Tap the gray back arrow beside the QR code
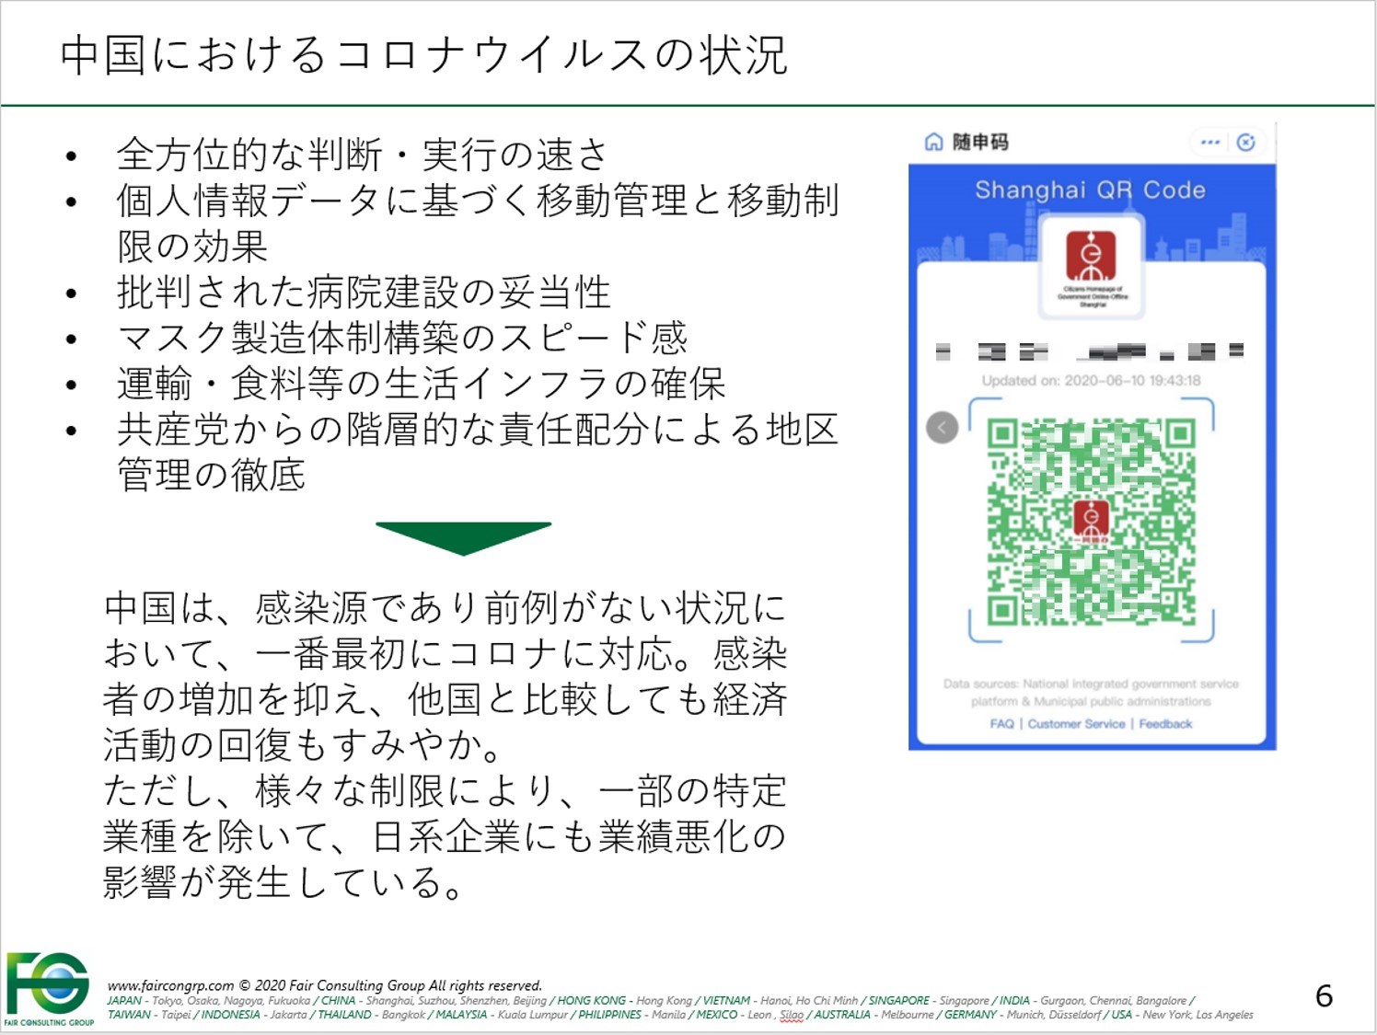1377x1035 pixels. (942, 427)
